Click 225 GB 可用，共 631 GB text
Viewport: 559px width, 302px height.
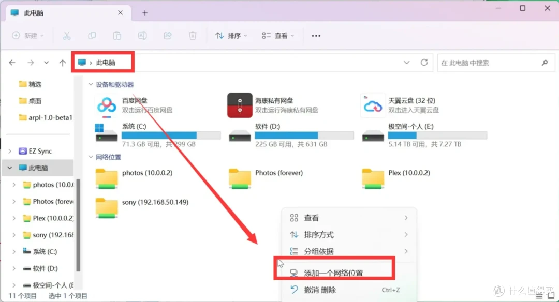coord(291,144)
